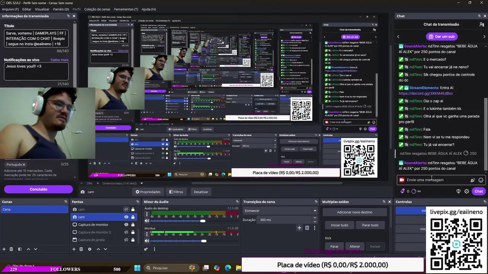
Task: Move scene down in Cenas toolbar
Action: point(35,249)
